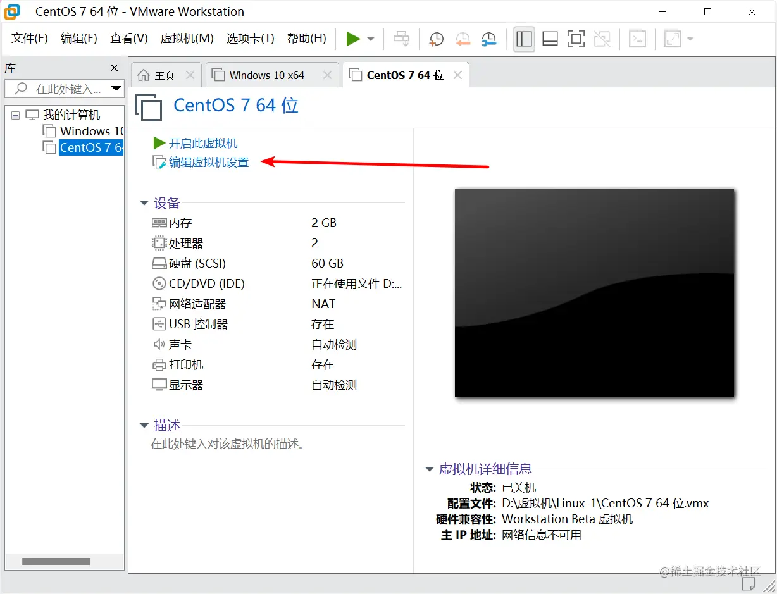Enter full screen mode icon
The image size is (777, 594).
(x=576, y=39)
